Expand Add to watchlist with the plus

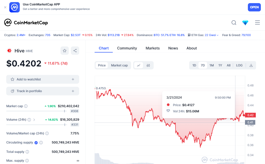click(73, 79)
